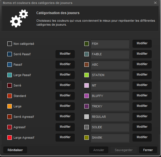This screenshot has width=161, height=157.
Task: Click the Annuler button
Action: (x=99, y=150)
